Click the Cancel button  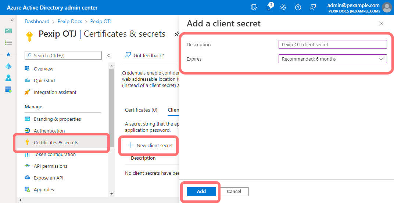point(234,191)
